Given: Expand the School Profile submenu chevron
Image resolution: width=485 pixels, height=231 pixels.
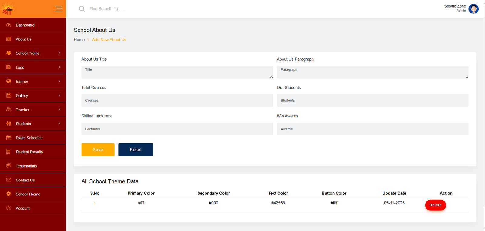Looking at the screenshot, I should pyautogui.click(x=59, y=53).
